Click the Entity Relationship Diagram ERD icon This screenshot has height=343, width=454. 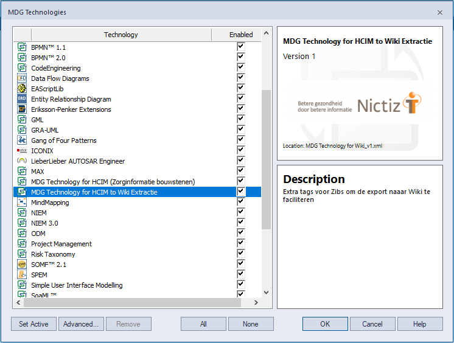click(x=22, y=99)
